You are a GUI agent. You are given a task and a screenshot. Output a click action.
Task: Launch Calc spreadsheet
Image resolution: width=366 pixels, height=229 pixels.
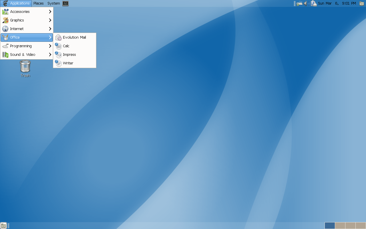[75, 46]
